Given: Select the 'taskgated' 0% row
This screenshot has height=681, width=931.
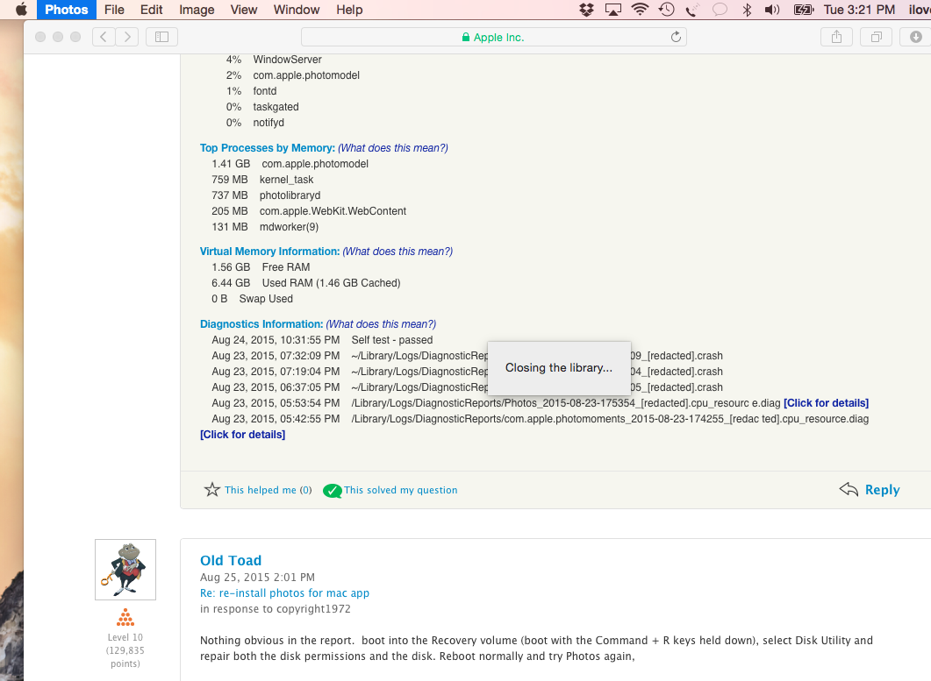Looking at the screenshot, I should coord(262,107).
